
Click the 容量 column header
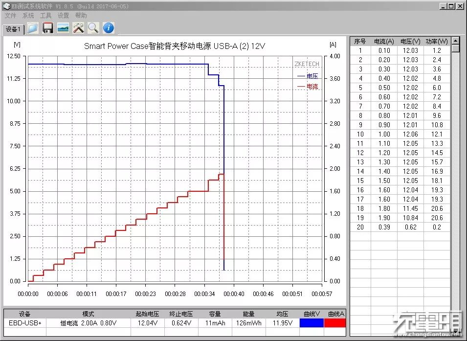point(215,314)
